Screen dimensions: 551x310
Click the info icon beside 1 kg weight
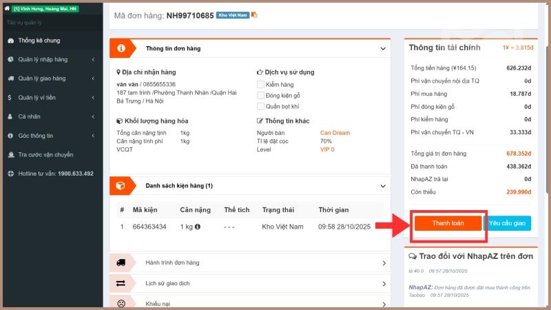[198, 227]
